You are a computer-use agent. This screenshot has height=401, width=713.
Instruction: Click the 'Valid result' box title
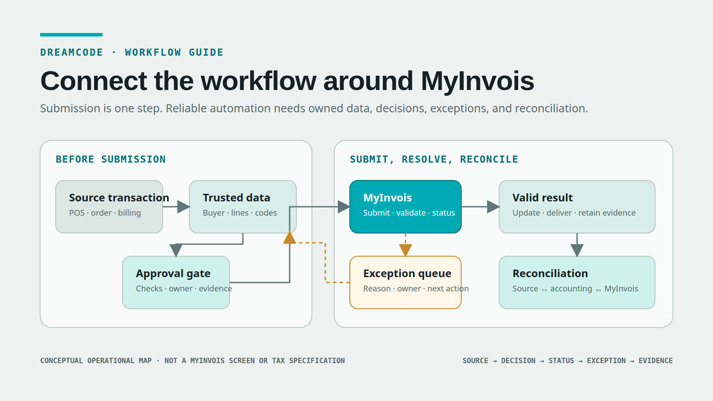click(x=542, y=198)
